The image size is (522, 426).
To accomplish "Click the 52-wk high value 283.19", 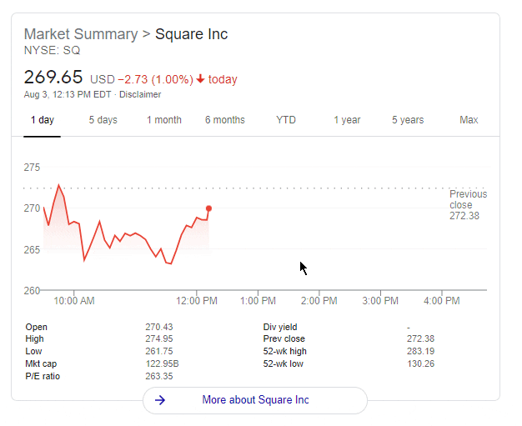I will coord(421,351).
